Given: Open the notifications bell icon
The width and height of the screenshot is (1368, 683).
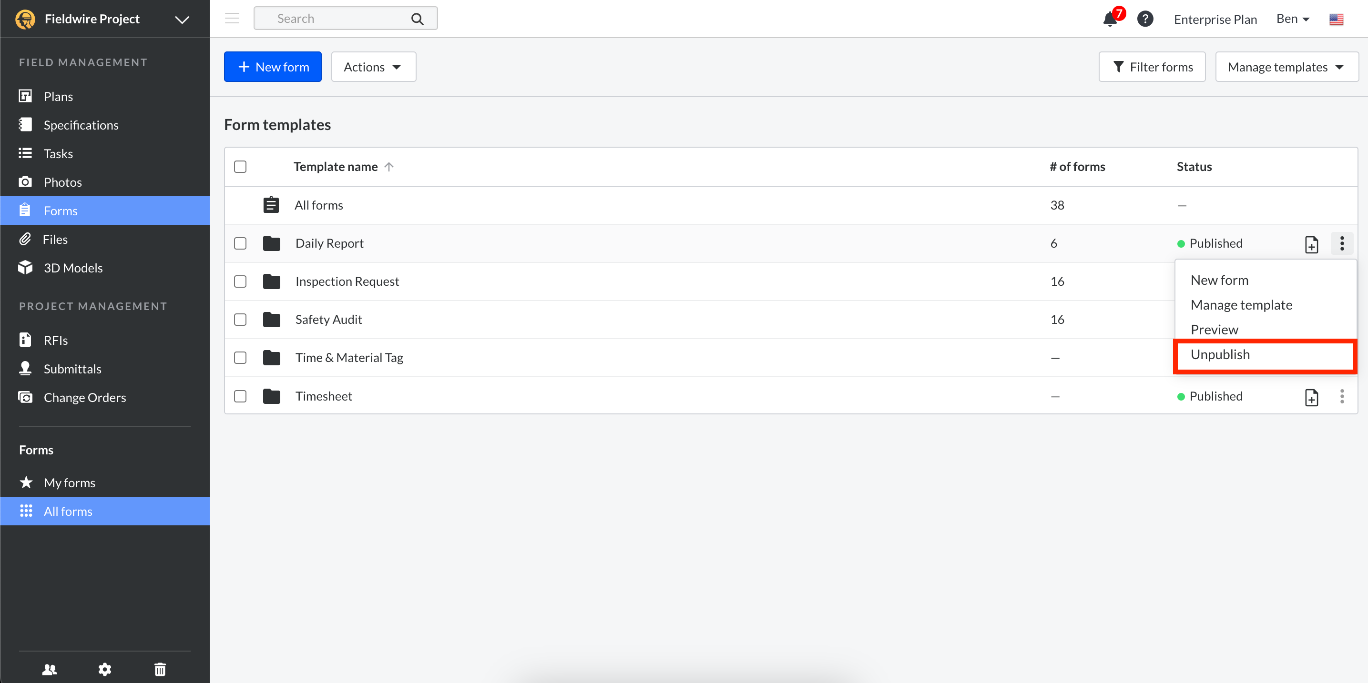Looking at the screenshot, I should coord(1110,19).
